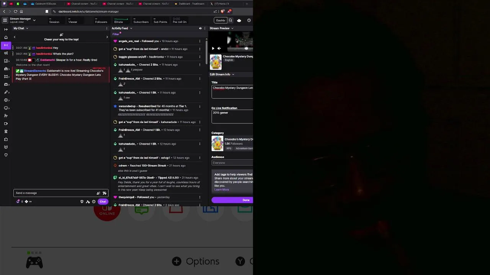This screenshot has width=490, height=275.
Task: Expand the sidebar navigation arrow
Action: click(x=6, y=29)
